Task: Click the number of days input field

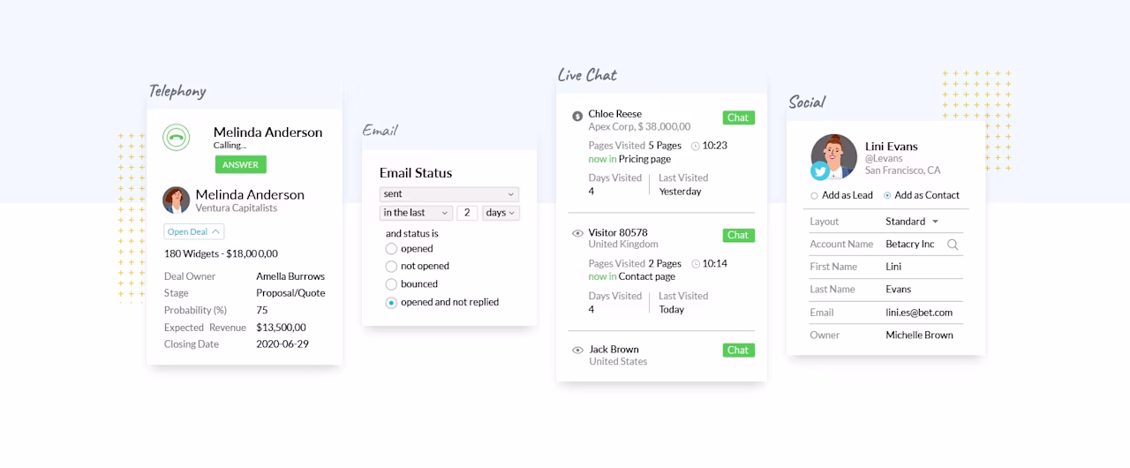Action: [x=467, y=213]
